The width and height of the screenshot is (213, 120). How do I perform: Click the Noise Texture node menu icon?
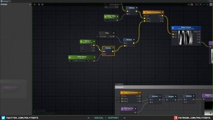click(173, 28)
